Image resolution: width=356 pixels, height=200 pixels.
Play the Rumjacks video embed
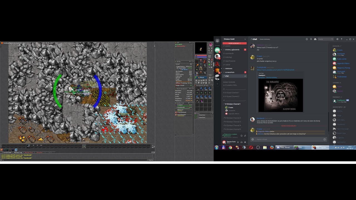point(279,95)
